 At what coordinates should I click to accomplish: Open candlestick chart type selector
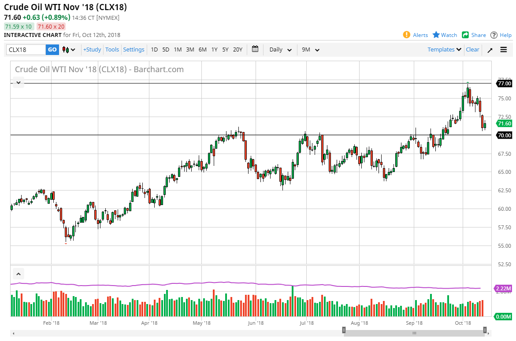[69, 50]
